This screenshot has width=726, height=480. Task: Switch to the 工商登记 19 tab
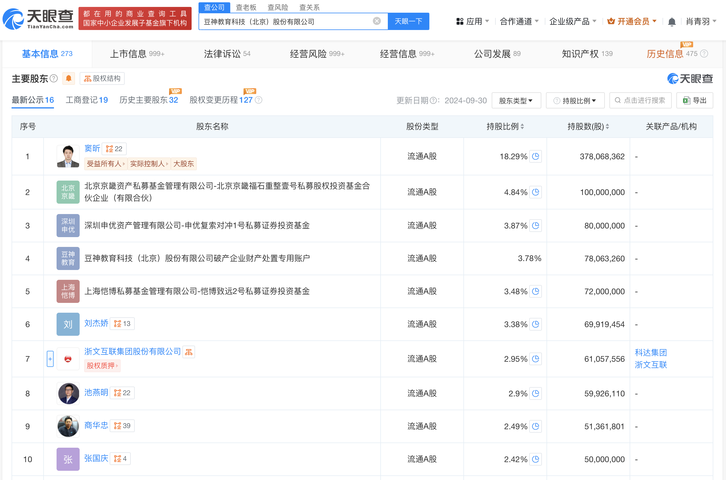87,100
